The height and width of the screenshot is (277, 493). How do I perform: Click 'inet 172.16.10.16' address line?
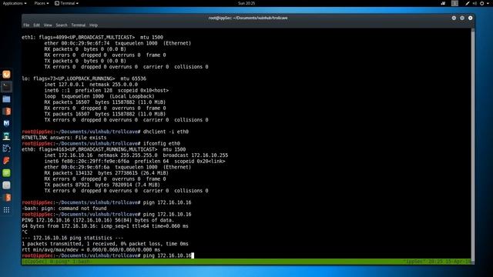tap(136, 155)
